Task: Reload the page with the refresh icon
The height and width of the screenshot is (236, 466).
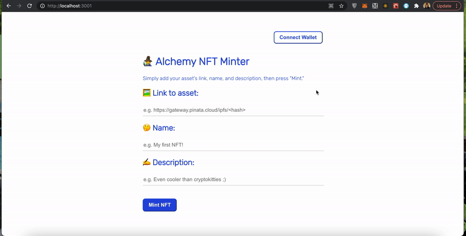Action: click(x=30, y=5)
